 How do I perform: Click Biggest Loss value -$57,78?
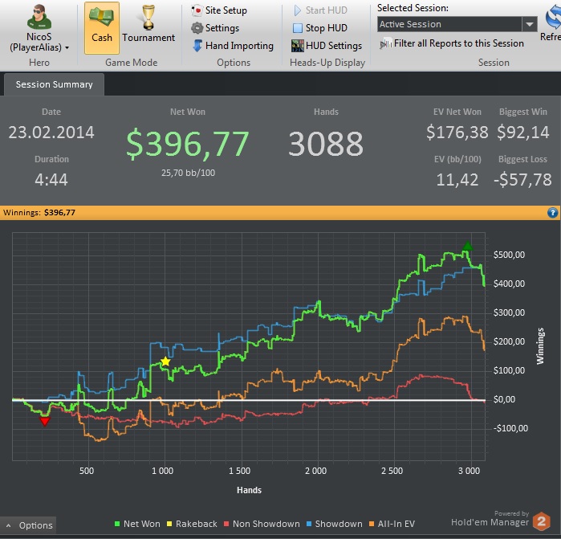[522, 180]
